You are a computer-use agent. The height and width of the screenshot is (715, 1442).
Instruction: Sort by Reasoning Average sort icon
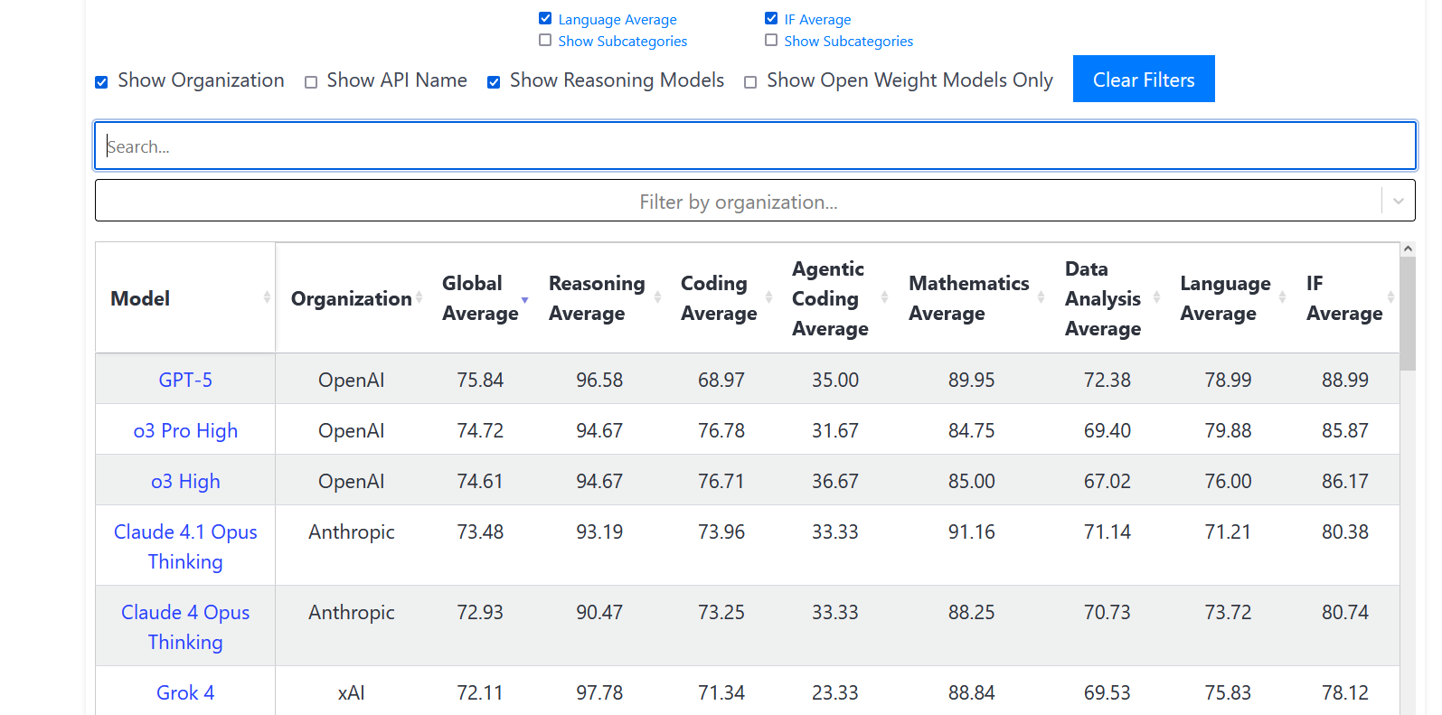pyautogui.click(x=657, y=297)
